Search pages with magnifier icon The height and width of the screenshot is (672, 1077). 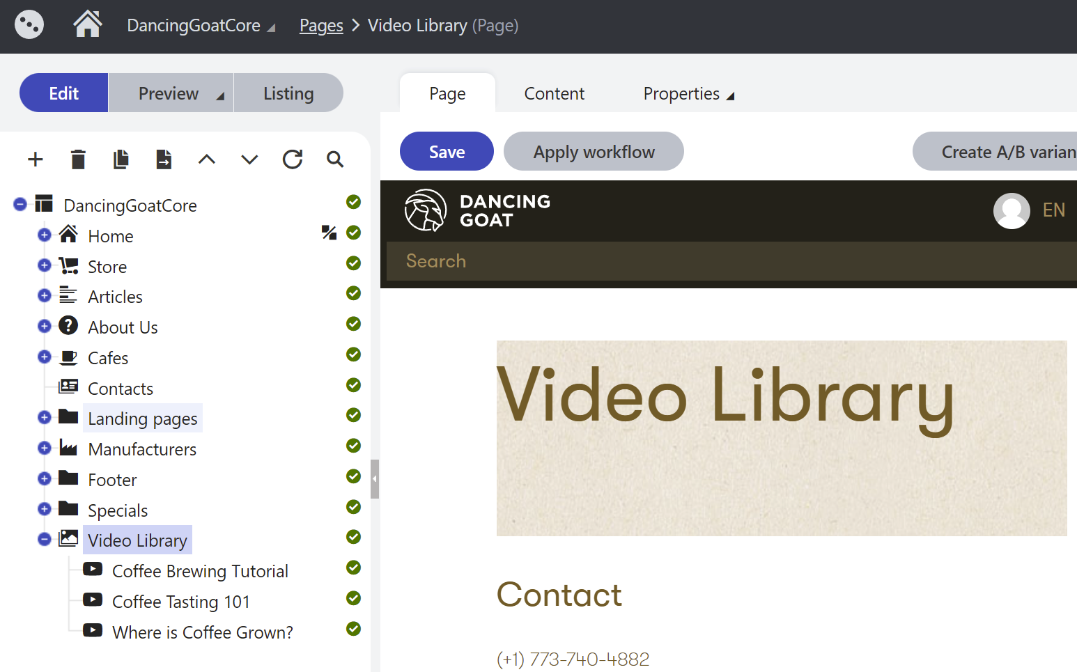(335, 159)
